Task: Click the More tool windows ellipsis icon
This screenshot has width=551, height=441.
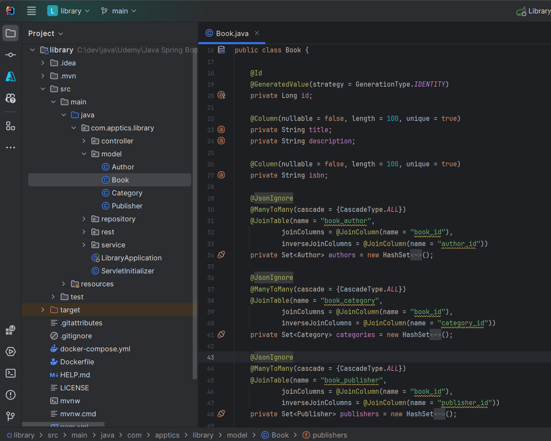Action: (x=11, y=148)
